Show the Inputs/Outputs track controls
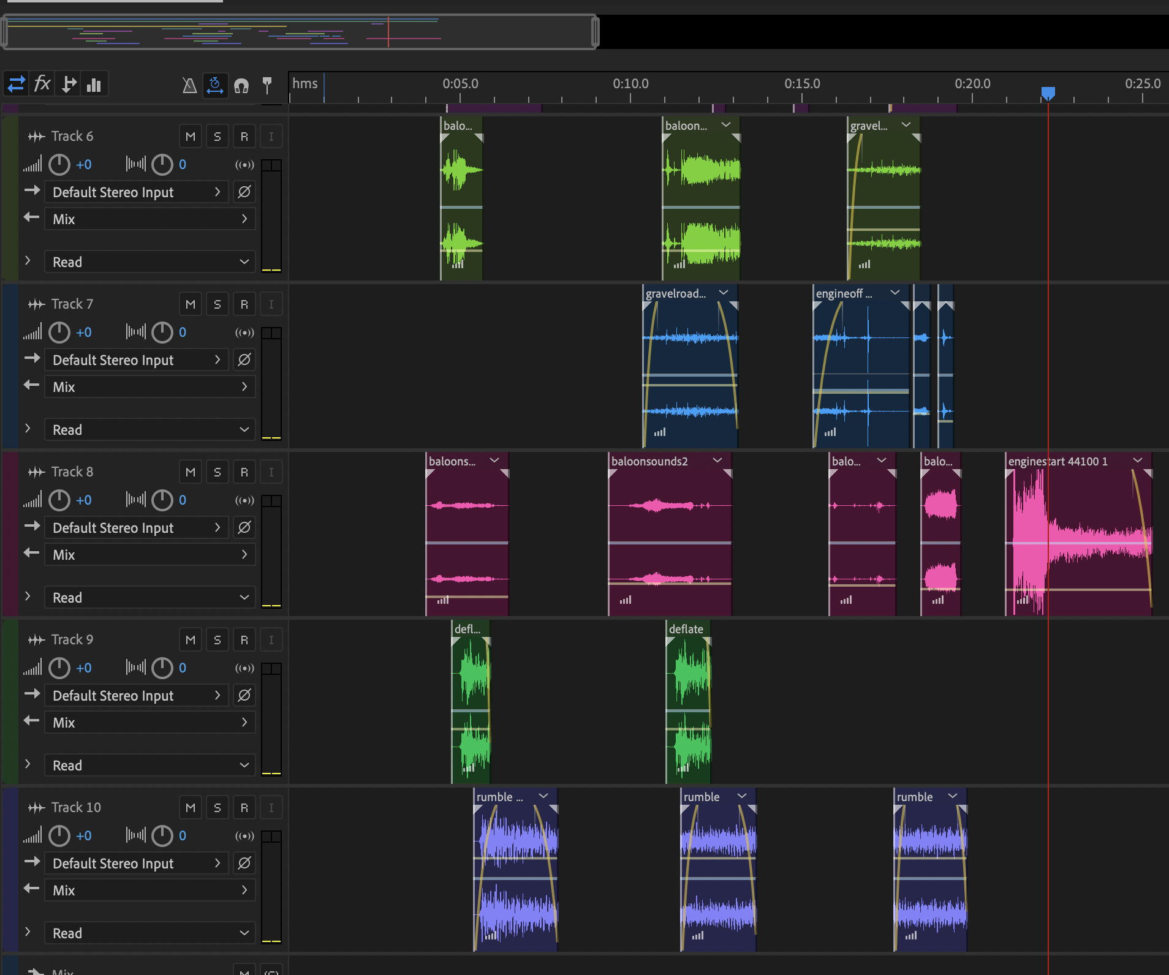1169x975 pixels. point(17,84)
